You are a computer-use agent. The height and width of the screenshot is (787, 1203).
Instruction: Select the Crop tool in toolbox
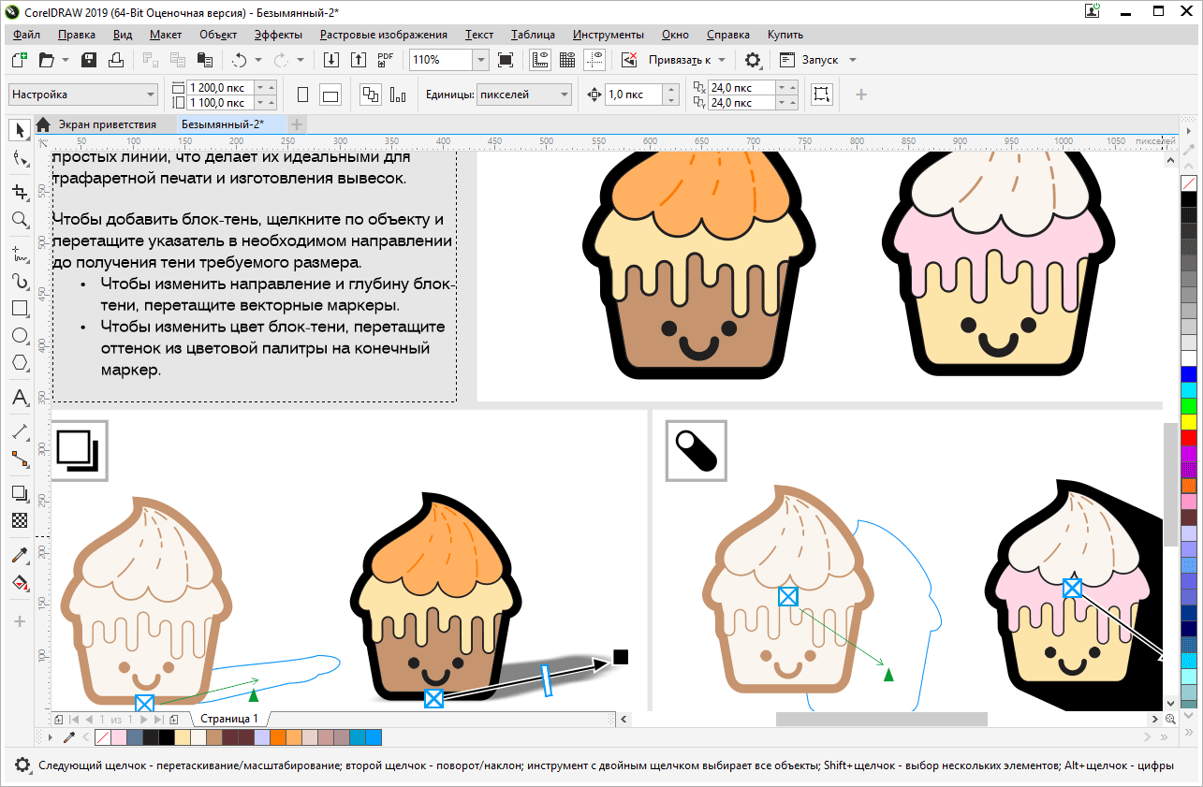[20, 192]
